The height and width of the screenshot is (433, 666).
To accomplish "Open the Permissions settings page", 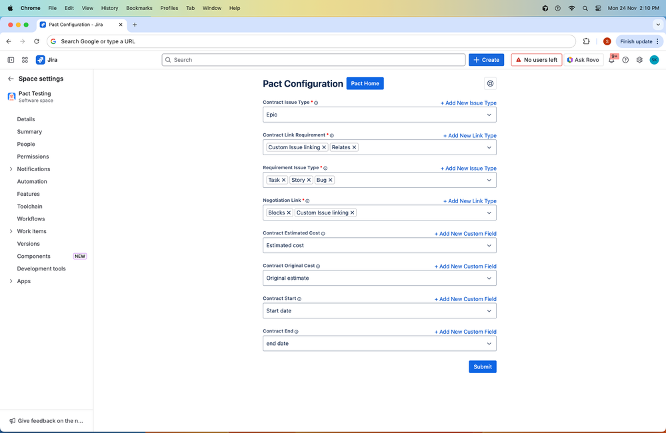I will tap(33, 157).
